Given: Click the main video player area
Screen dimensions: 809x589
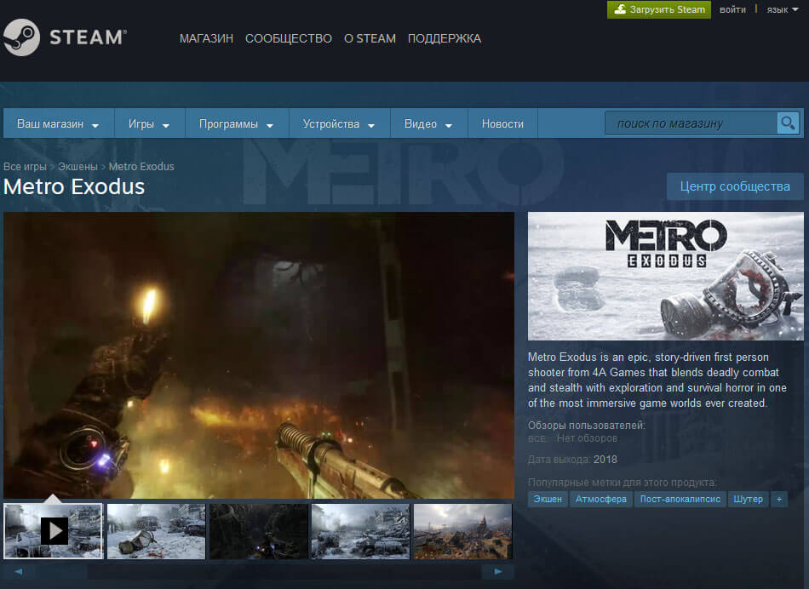Looking at the screenshot, I should 259,356.
